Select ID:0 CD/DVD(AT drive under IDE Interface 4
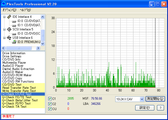 (x=29, y=21)
